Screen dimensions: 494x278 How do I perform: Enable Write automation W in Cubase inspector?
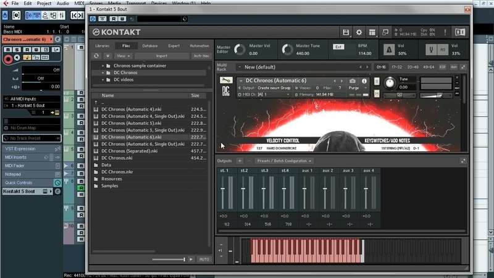click(x=36, y=49)
